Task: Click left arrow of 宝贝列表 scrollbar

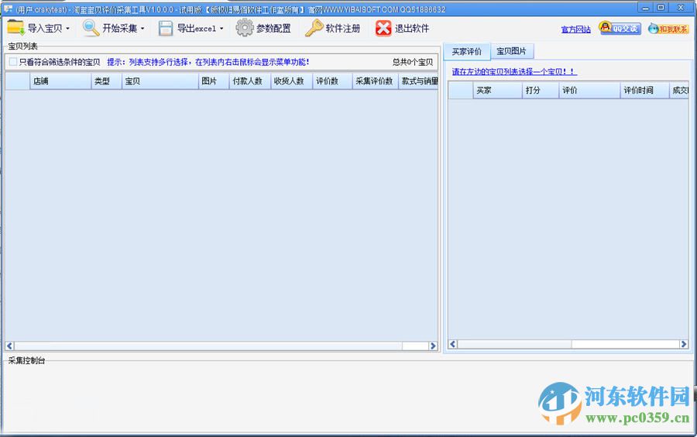Action: point(9,346)
